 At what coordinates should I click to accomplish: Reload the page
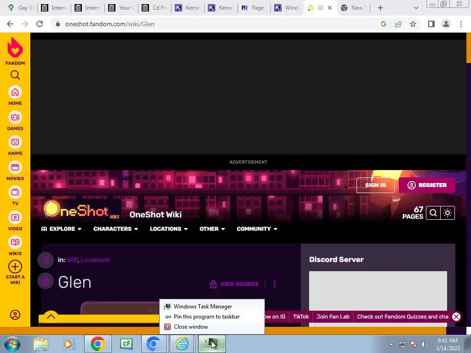tap(40, 24)
